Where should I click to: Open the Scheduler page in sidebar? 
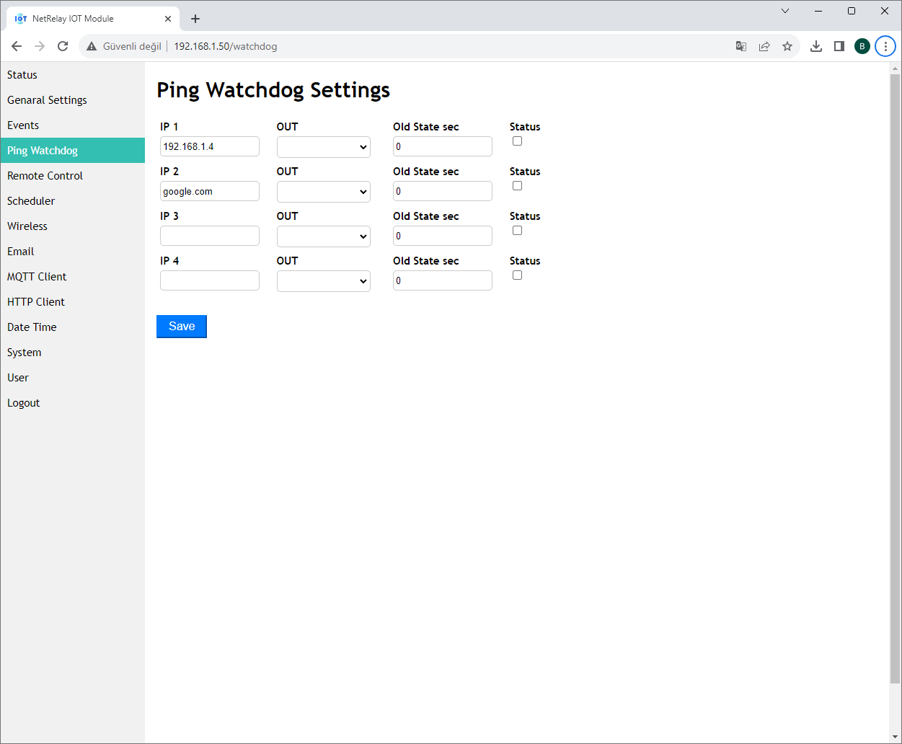click(31, 201)
